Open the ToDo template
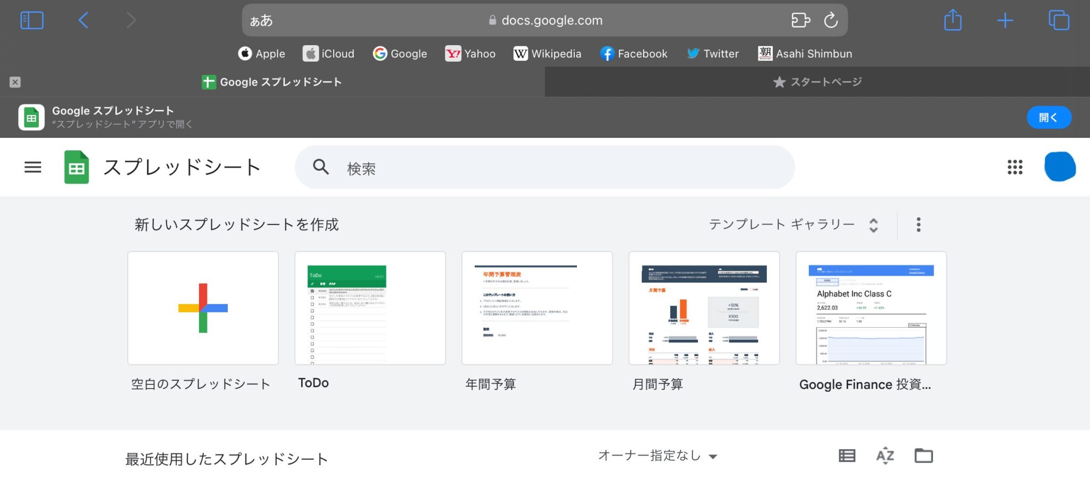 point(370,308)
